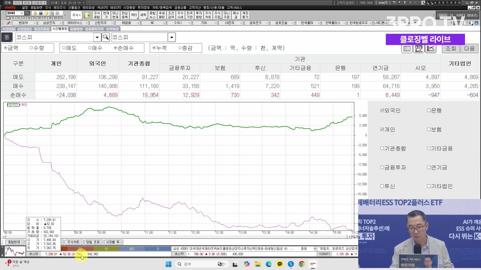Open Google Chrome from the taskbar
The height and width of the screenshot is (270, 481).
pyautogui.click(x=302, y=264)
